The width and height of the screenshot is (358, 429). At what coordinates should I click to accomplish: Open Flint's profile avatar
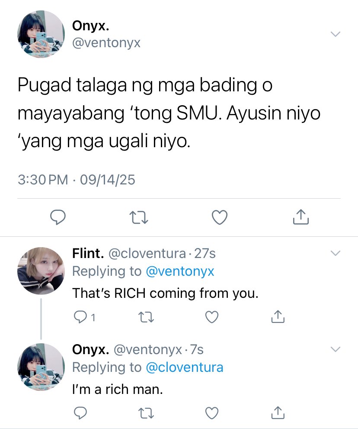click(x=41, y=271)
